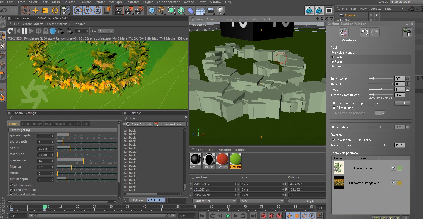Undo last stroke in Carbon Scatter Painter
The image size is (423, 219).
365,32
